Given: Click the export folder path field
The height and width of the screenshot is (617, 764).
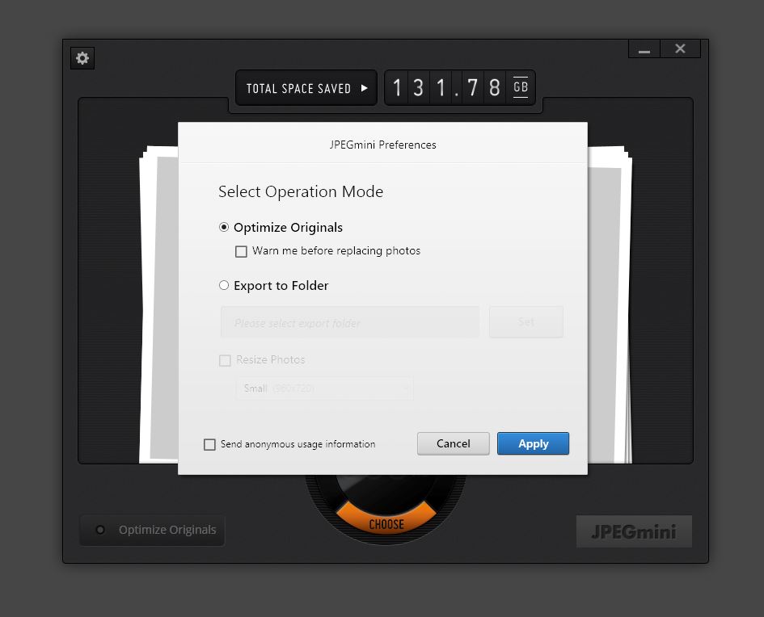Looking at the screenshot, I should (350, 322).
